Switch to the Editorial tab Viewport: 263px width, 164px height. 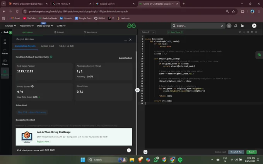[59, 32]
